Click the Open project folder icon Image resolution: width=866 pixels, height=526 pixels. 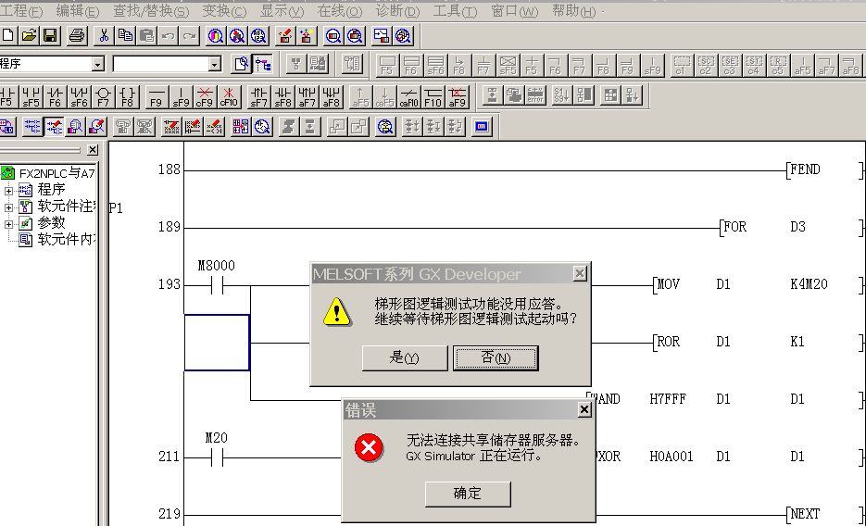[29, 36]
